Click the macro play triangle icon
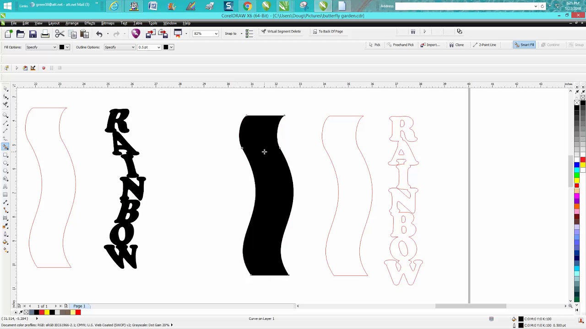Viewport: 586px width, 329px height. [17, 68]
